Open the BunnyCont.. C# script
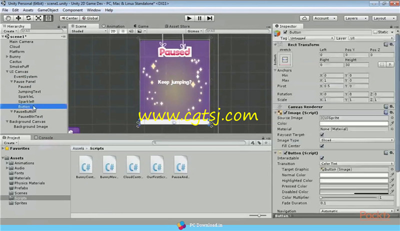Screen dimensions: 400x231 (85, 167)
